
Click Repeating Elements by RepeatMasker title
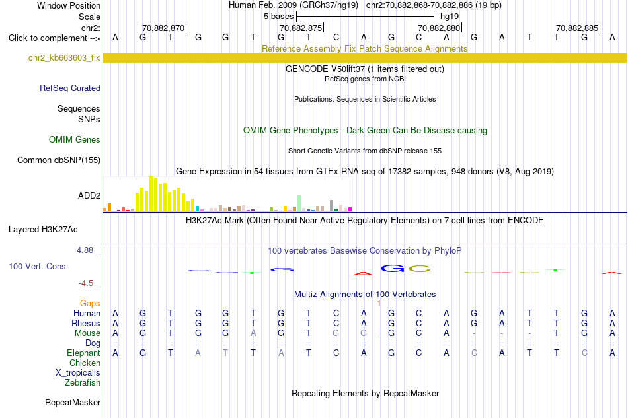365,393
